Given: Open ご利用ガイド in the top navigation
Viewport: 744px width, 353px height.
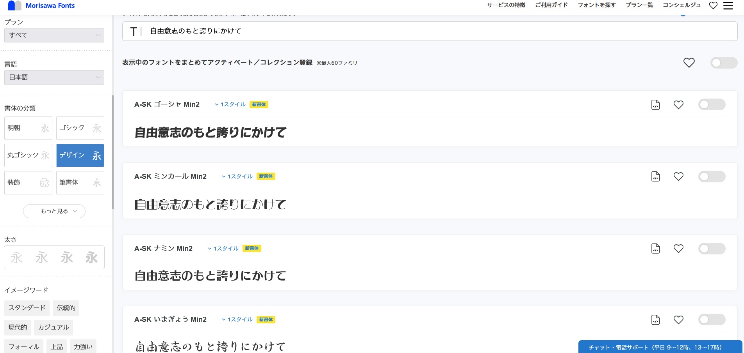Looking at the screenshot, I should pyautogui.click(x=551, y=5).
